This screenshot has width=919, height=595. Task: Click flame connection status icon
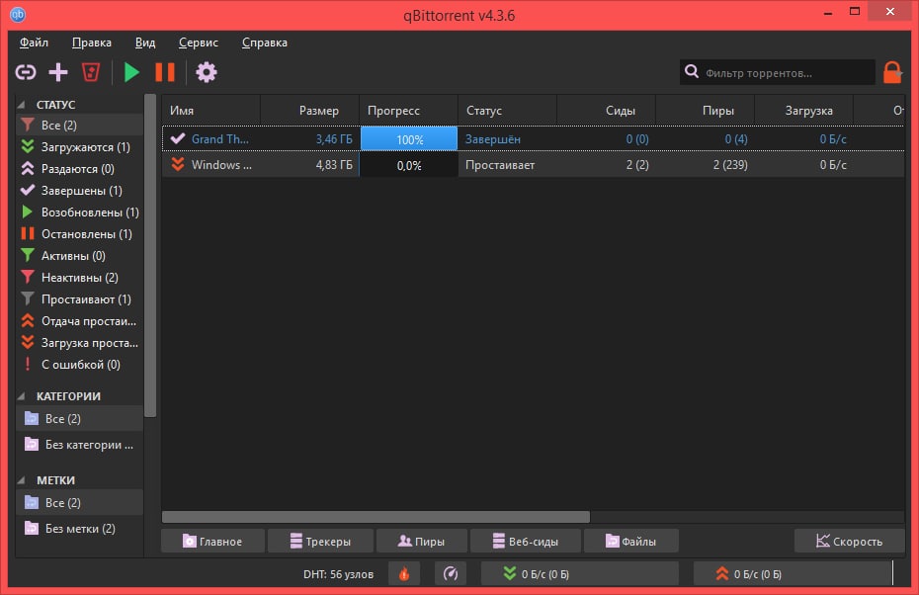point(404,574)
